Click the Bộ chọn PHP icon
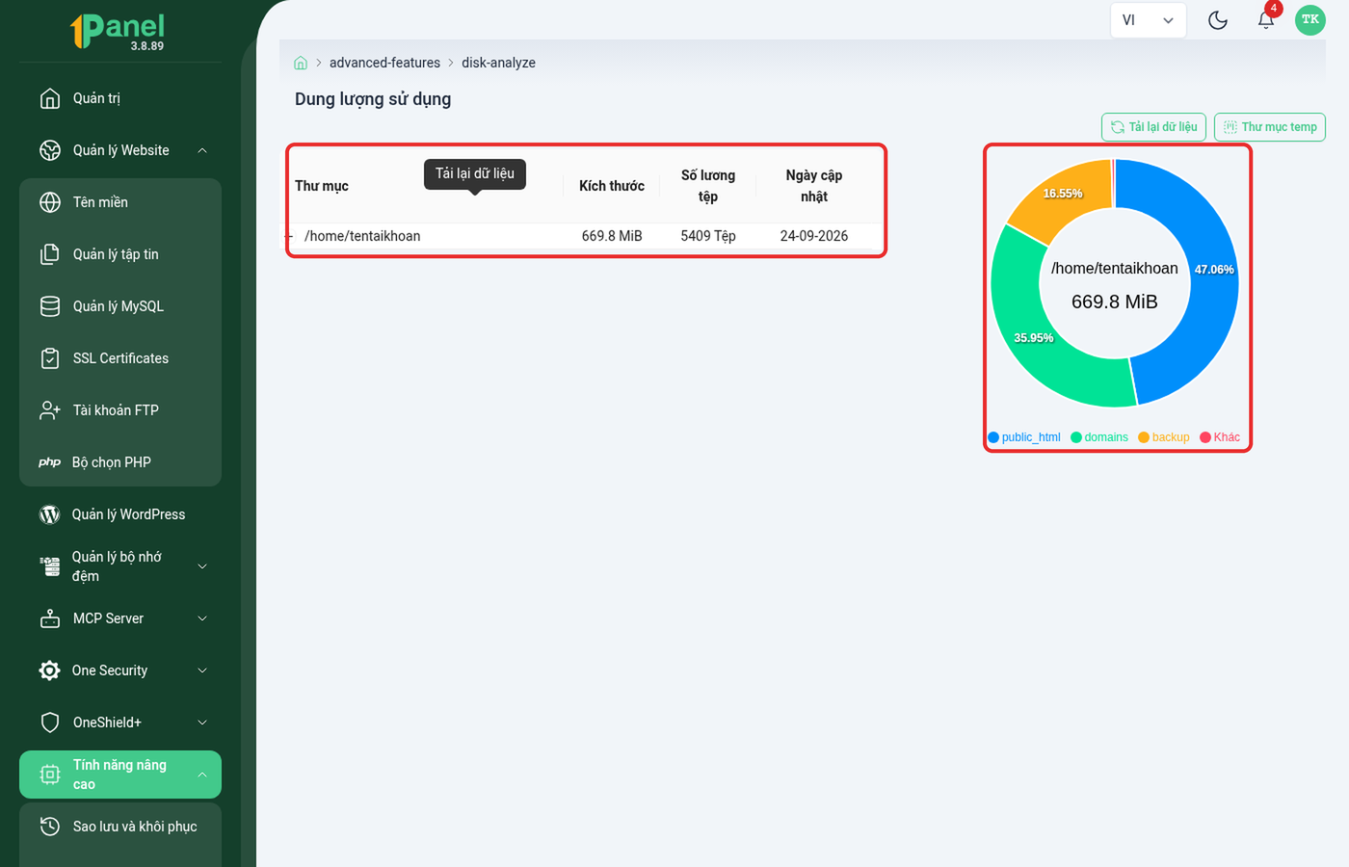The width and height of the screenshot is (1349, 867). click(49, 462)
